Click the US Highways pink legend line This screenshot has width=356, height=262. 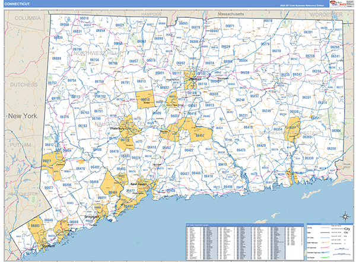pos(326,248)
